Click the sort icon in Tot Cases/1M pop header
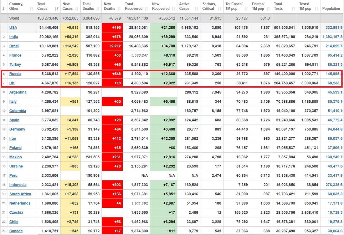 (246, 9)
